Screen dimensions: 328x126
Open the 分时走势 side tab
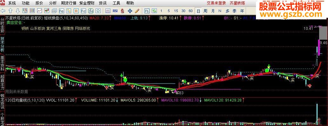tap(3, 25)
